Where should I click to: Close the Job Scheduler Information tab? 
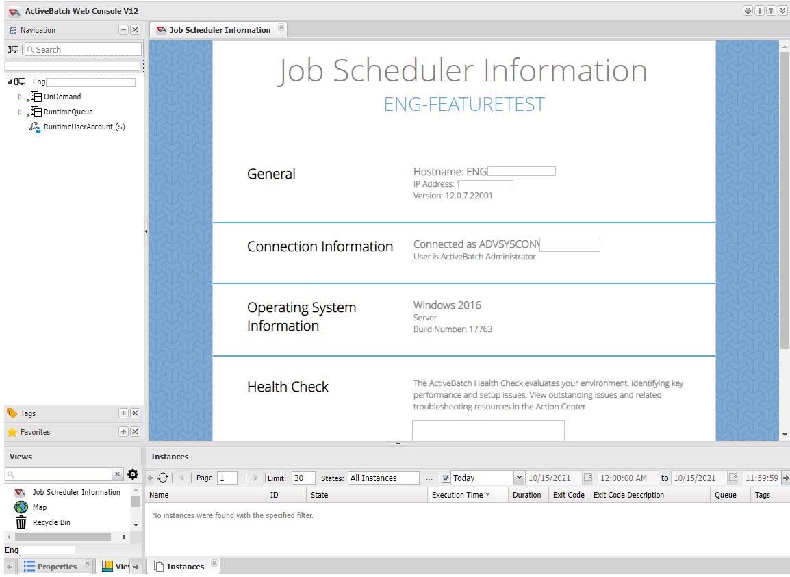click(281, 27)
